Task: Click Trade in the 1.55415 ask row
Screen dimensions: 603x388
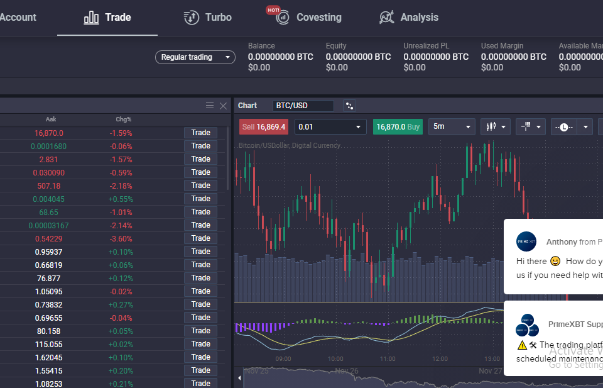Action: 201,370
